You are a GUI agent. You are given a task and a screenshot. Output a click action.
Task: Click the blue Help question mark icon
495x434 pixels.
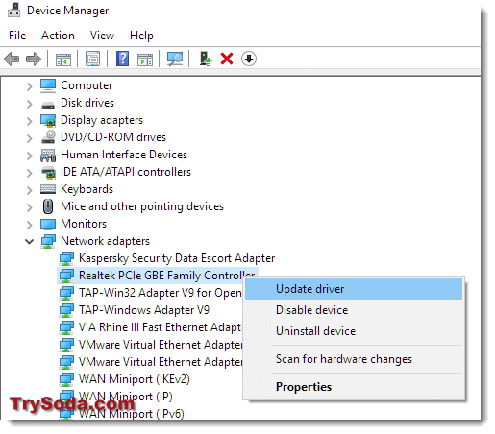[x=122, y=59]
